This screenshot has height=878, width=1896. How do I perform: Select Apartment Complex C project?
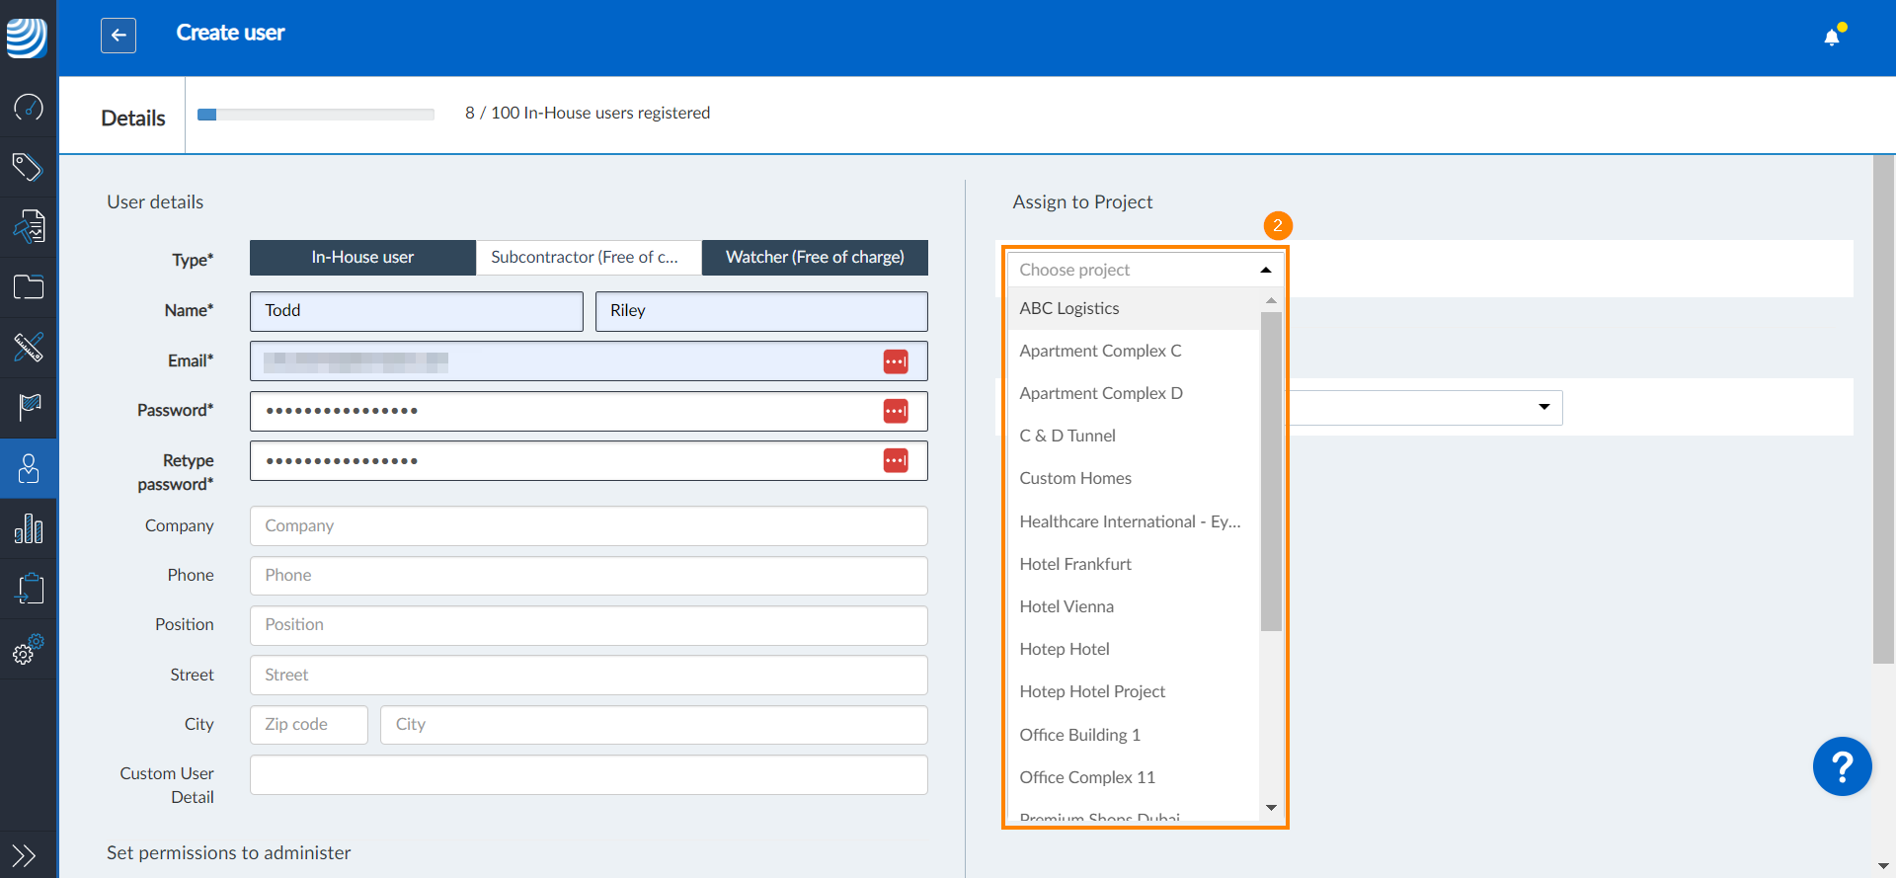1100,351
